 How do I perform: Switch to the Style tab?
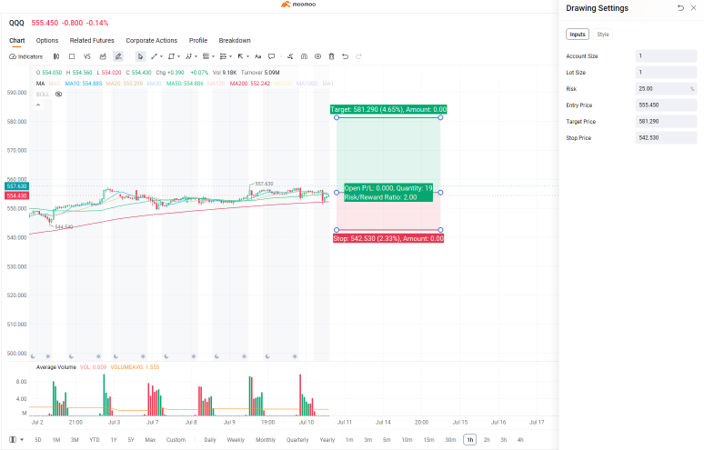click(603, 35)
